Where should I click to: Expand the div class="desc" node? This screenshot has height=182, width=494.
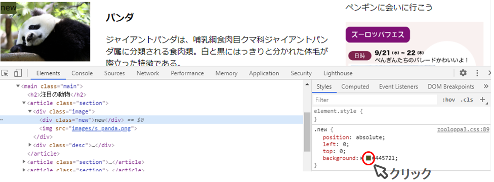[30, 145]
